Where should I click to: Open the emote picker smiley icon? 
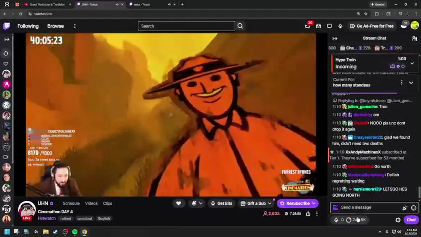point(413,208)
